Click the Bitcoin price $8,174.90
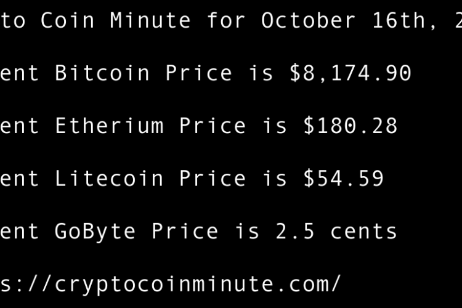 coord(350,73)
